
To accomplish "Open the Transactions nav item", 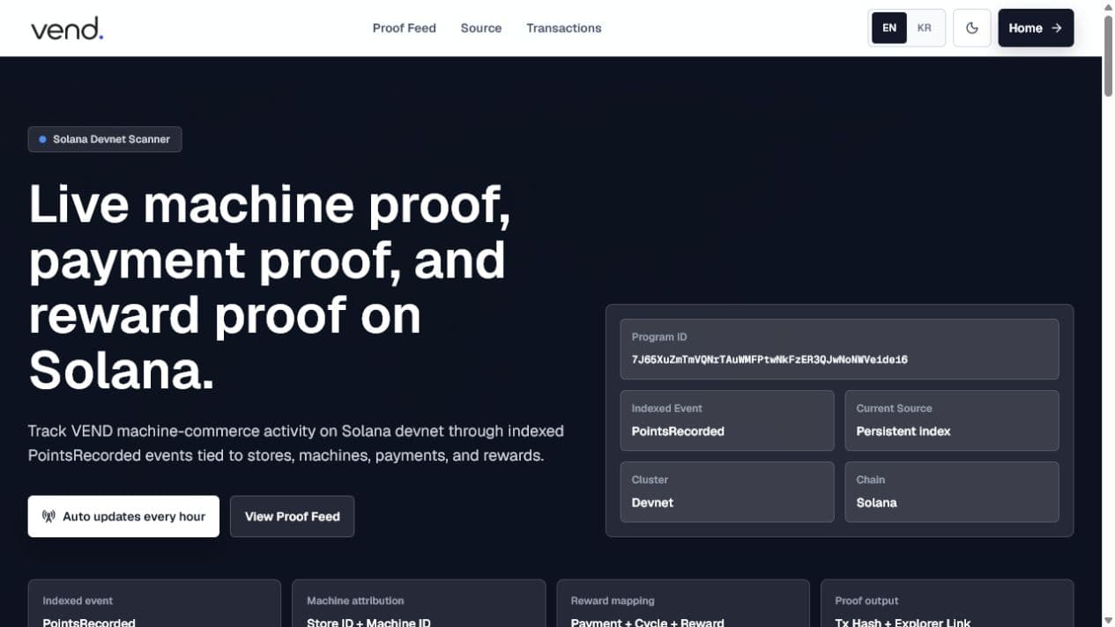I will tap(563, 28).
